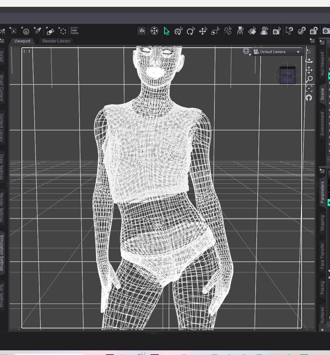Image resolution: width=330 pixels, height=355 pixels.
Task: Click the Reset view up-arrow icon
Action: (309, 98)
